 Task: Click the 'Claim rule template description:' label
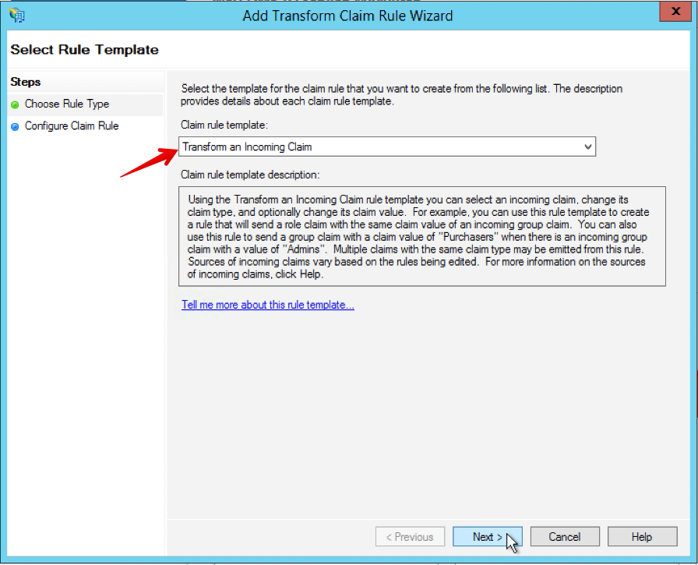250,175
